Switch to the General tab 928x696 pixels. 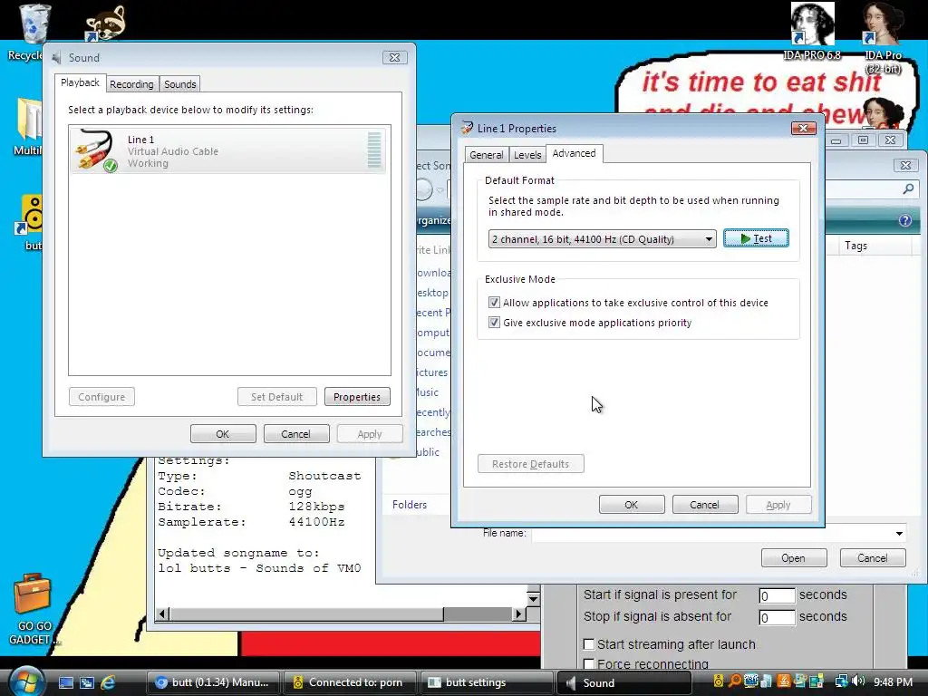(486, 154)
